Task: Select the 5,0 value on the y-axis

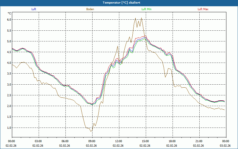Action: pyautogui.click(x=9, y=41)
